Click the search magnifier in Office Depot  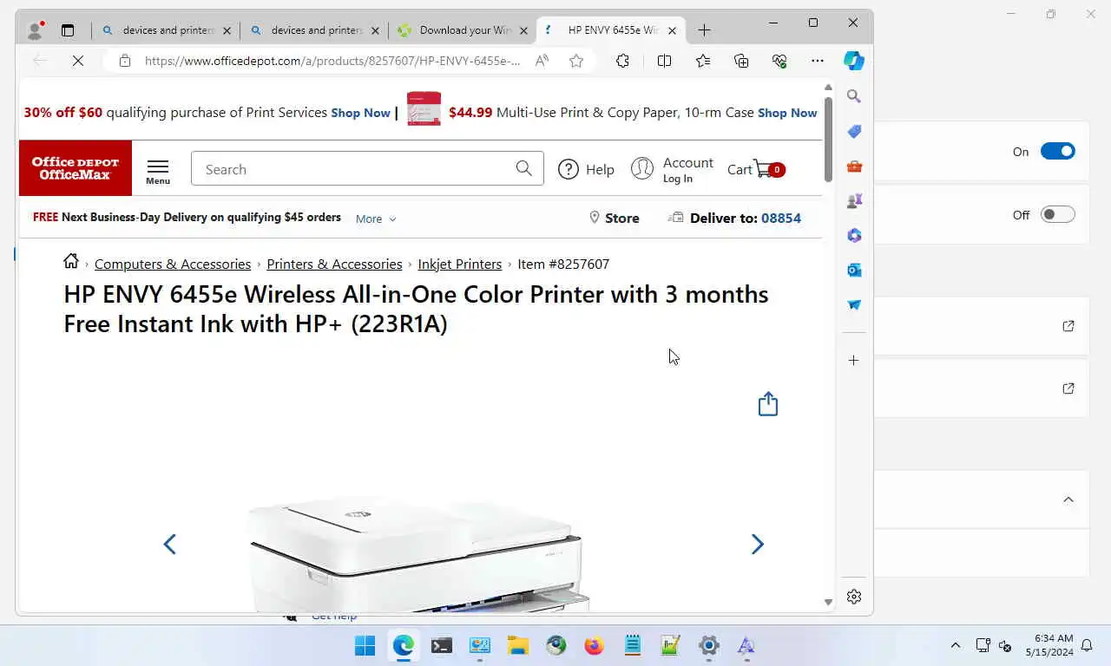[x=524, y=168]
